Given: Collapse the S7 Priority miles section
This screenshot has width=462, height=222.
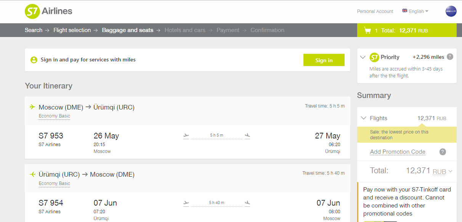Looking at the screenshot, I should point(363,57).
